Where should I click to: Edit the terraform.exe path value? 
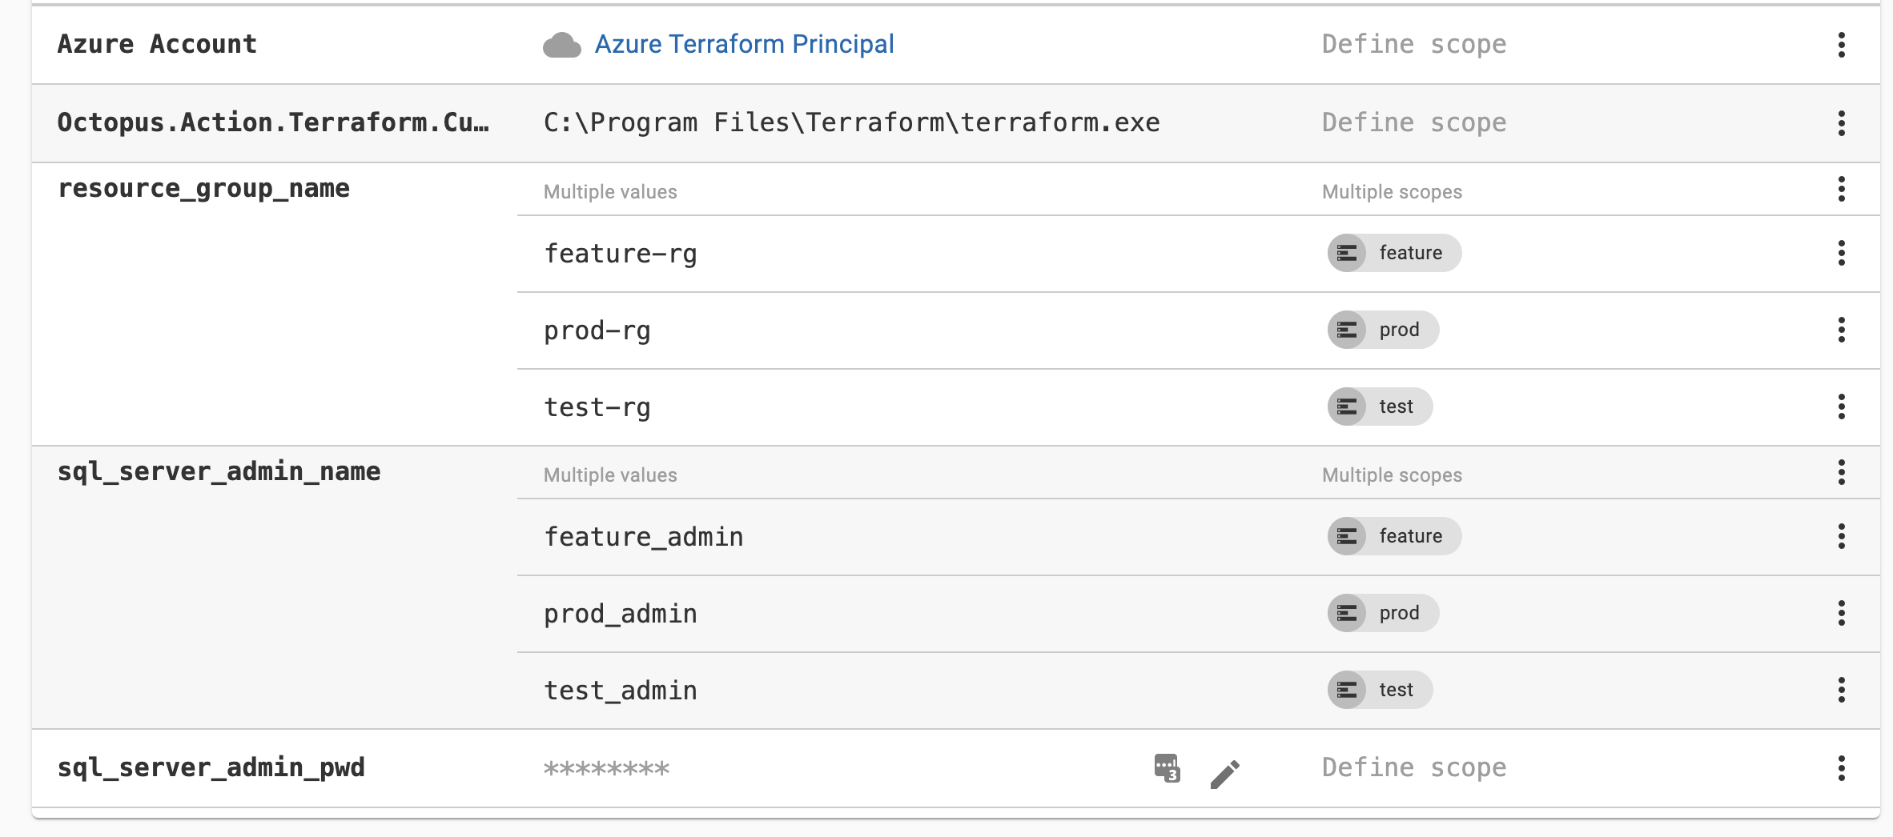coord(851,122)
